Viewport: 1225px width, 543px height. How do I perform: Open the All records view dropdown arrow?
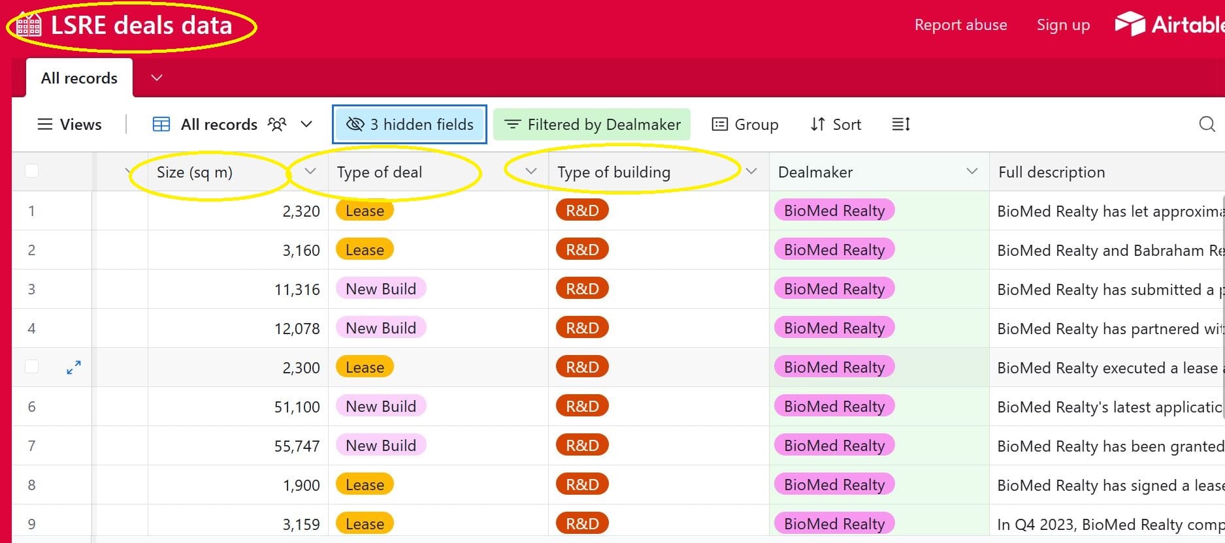pyautogui.click(x=306, y=124)
